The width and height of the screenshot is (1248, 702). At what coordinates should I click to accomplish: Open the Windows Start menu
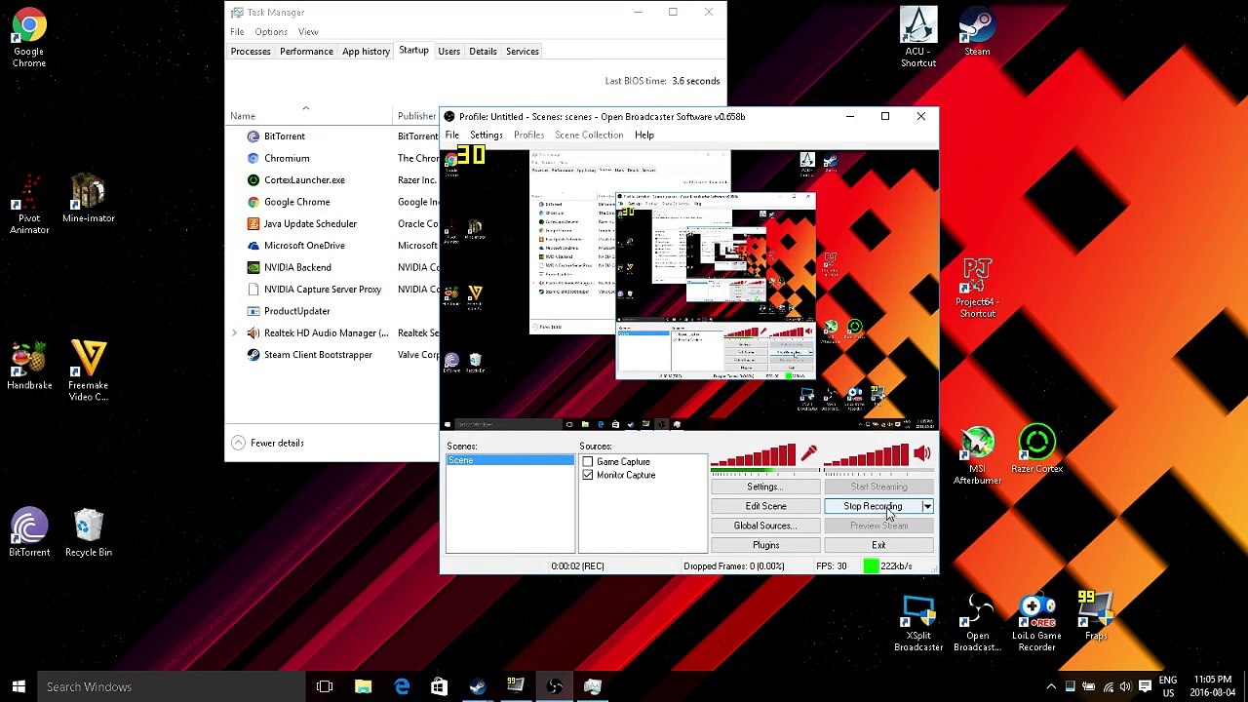[19, 686]
